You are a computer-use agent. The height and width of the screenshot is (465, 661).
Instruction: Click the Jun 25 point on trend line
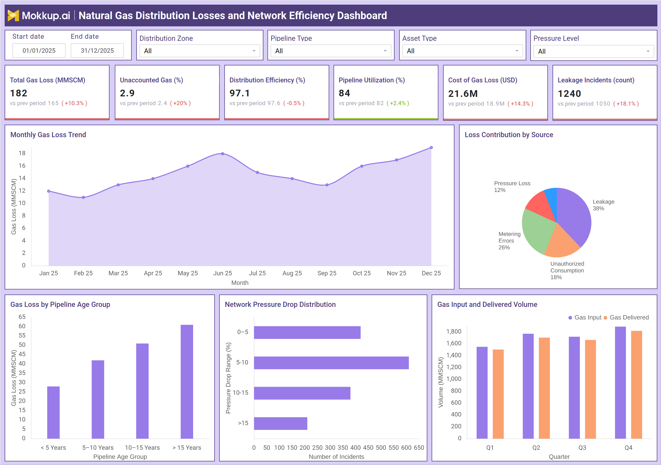tap(223, 154)
